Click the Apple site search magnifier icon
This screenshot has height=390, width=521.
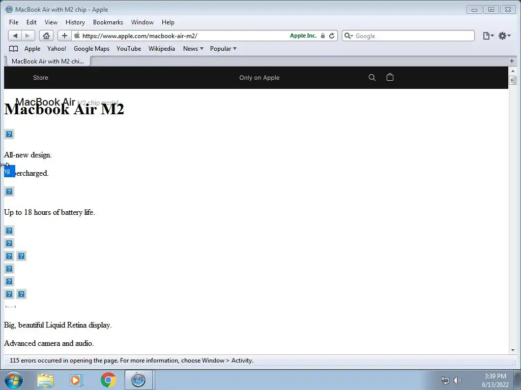coord(372,78)
